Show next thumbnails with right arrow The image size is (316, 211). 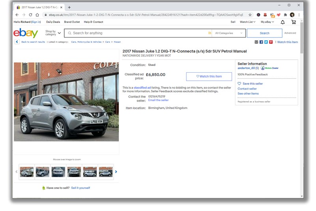(x=116, y=172)
